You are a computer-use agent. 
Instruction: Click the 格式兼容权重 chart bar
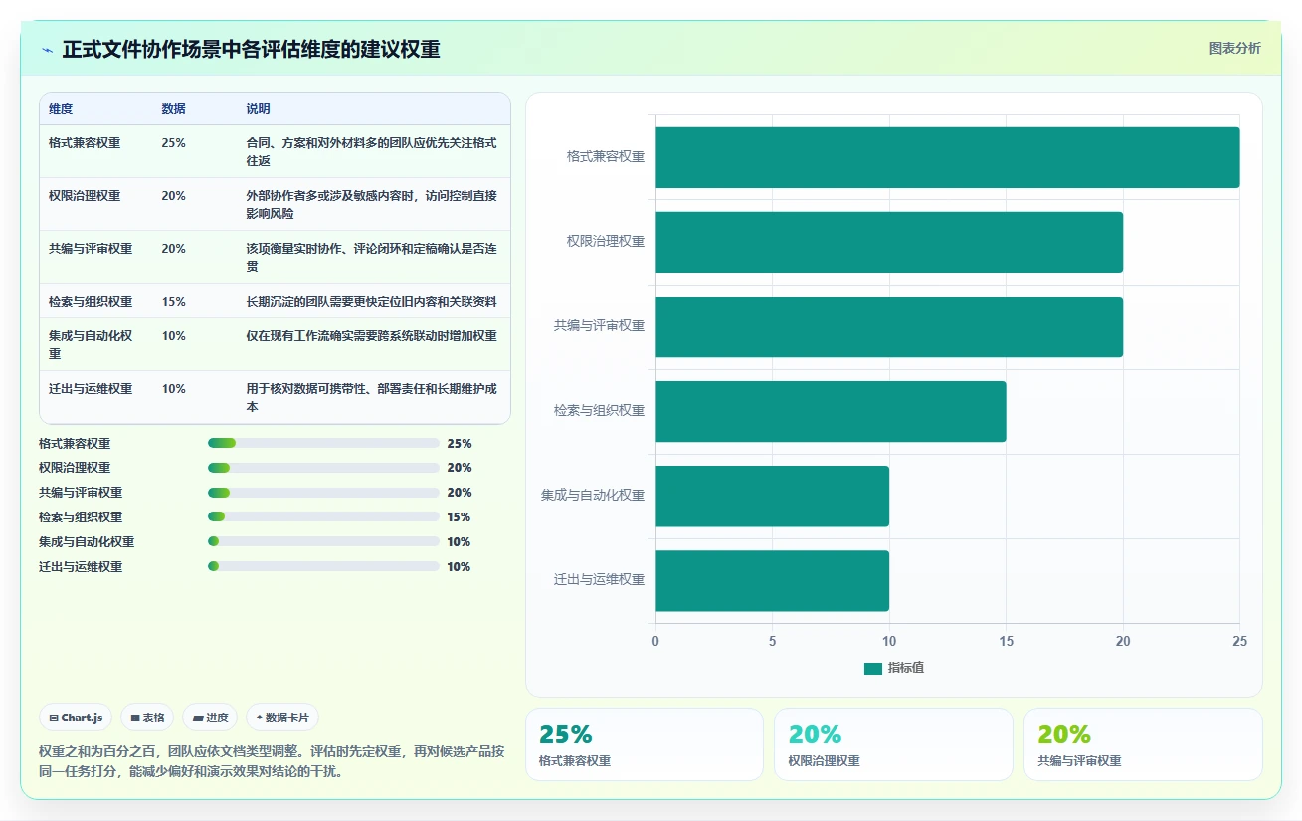pyautogui.click(x=947, y=157)
